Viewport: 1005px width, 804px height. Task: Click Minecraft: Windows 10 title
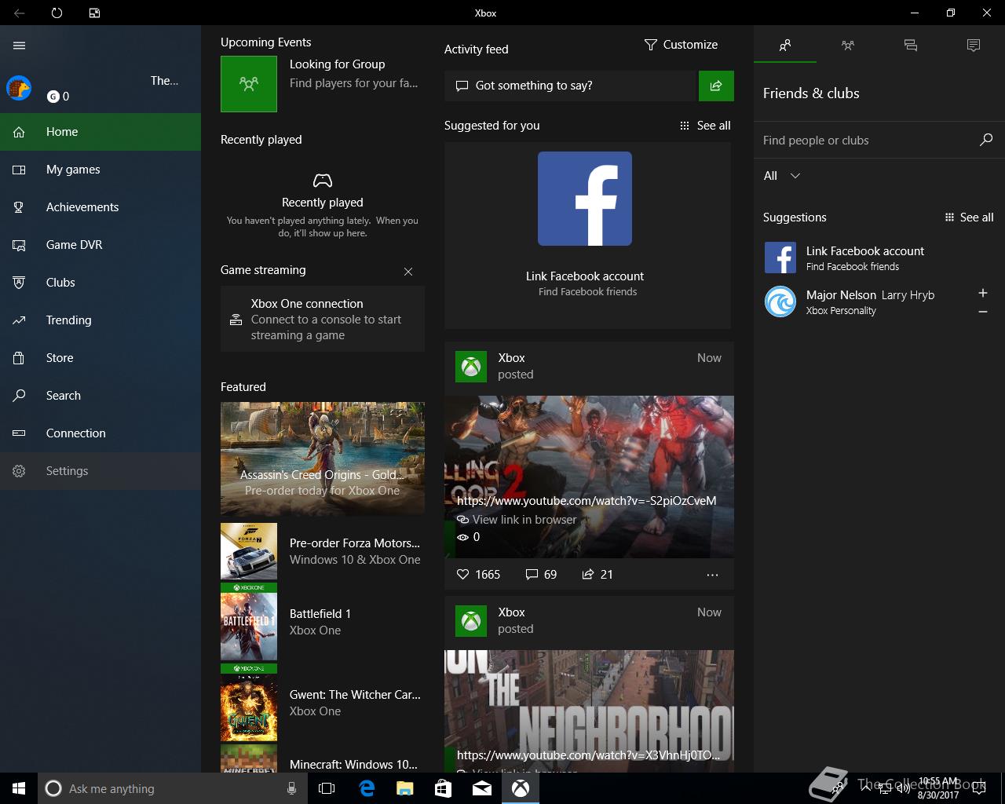coord(353,765)
